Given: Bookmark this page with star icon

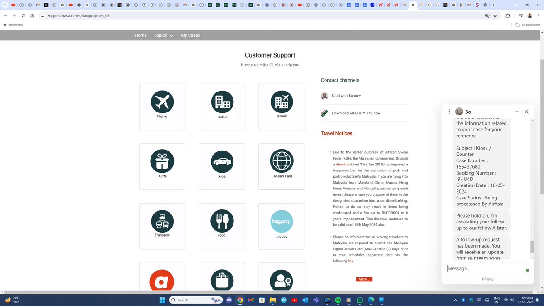Looking at the screenshot, I should [x=495, y=15].
